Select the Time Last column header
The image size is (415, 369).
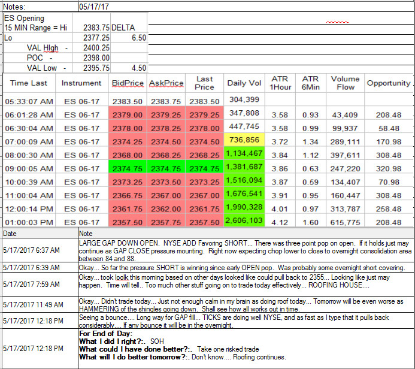(x=29, y=83)
